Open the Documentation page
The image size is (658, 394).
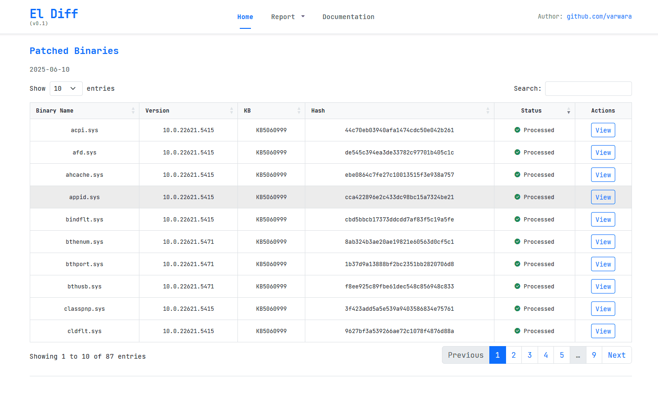(x=348, y=17)
